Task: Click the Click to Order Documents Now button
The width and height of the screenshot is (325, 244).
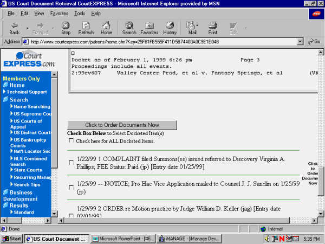Action: point(122,125)
